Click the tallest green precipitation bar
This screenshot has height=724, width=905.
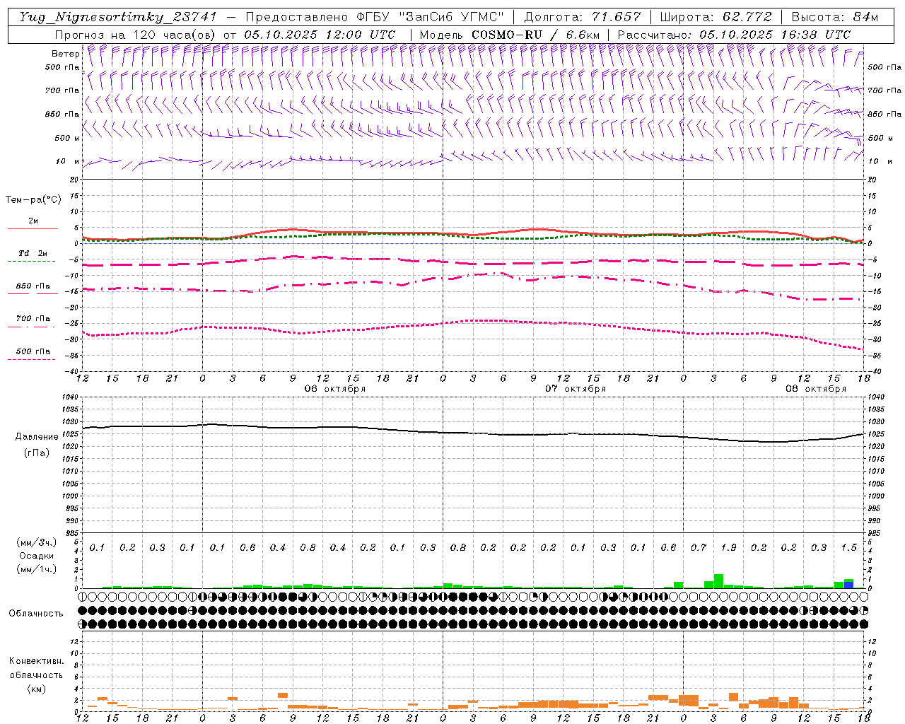718,581
